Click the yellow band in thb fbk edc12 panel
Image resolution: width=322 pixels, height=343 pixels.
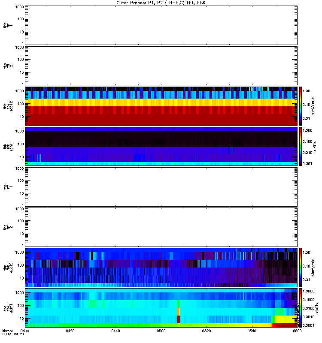[161, 102]
